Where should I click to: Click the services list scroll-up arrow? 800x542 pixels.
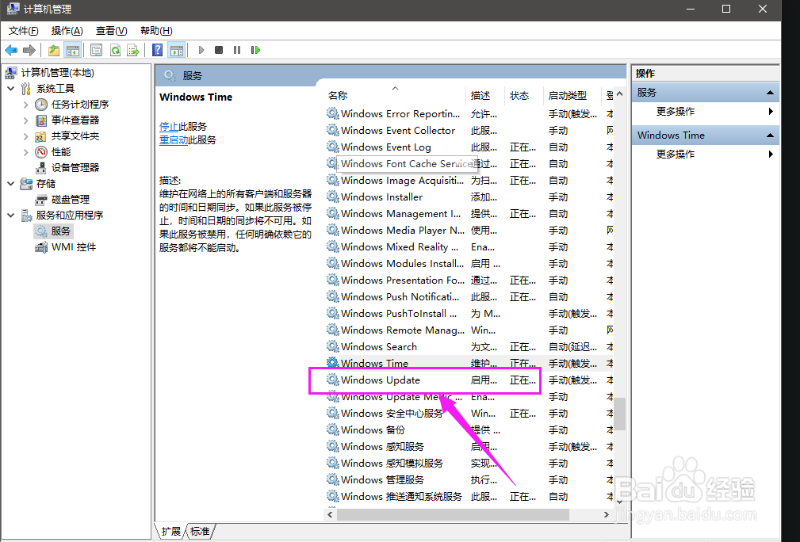[619, 94]
